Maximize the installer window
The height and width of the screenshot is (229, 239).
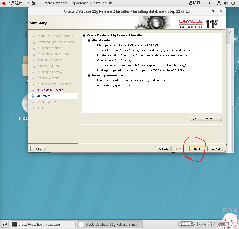point(213,11)
